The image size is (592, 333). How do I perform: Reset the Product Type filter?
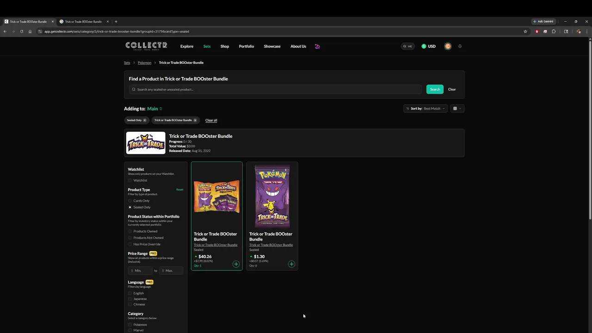179,190
